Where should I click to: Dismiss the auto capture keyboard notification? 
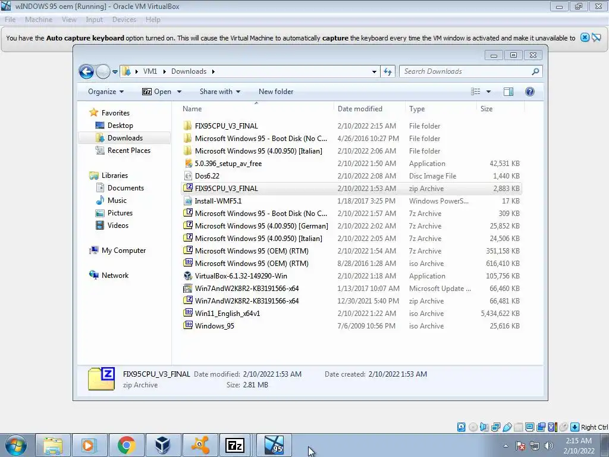point(585,37)
